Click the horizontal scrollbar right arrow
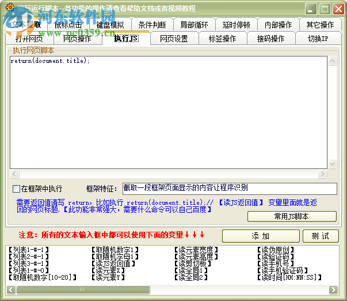Image resolution: width=347 pixels, height=301 pixels. 333,289
